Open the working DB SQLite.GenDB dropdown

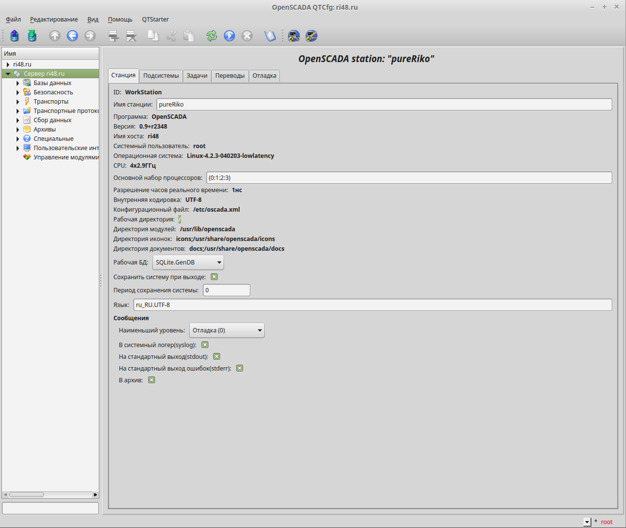pos(188,263)
